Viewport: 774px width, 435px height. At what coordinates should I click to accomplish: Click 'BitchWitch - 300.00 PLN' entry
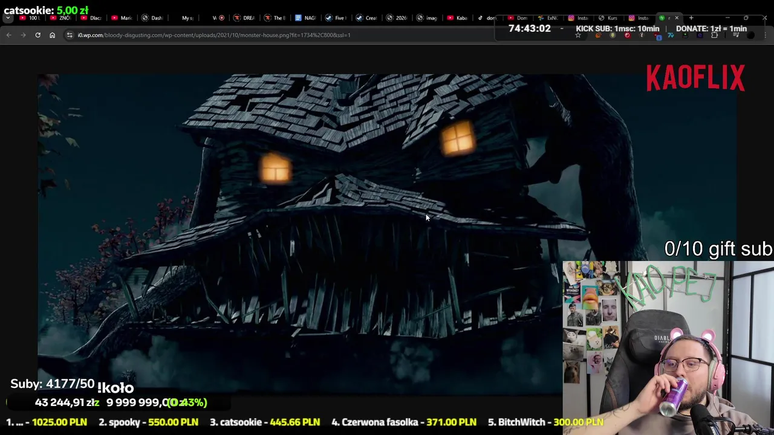click(545, 422)
